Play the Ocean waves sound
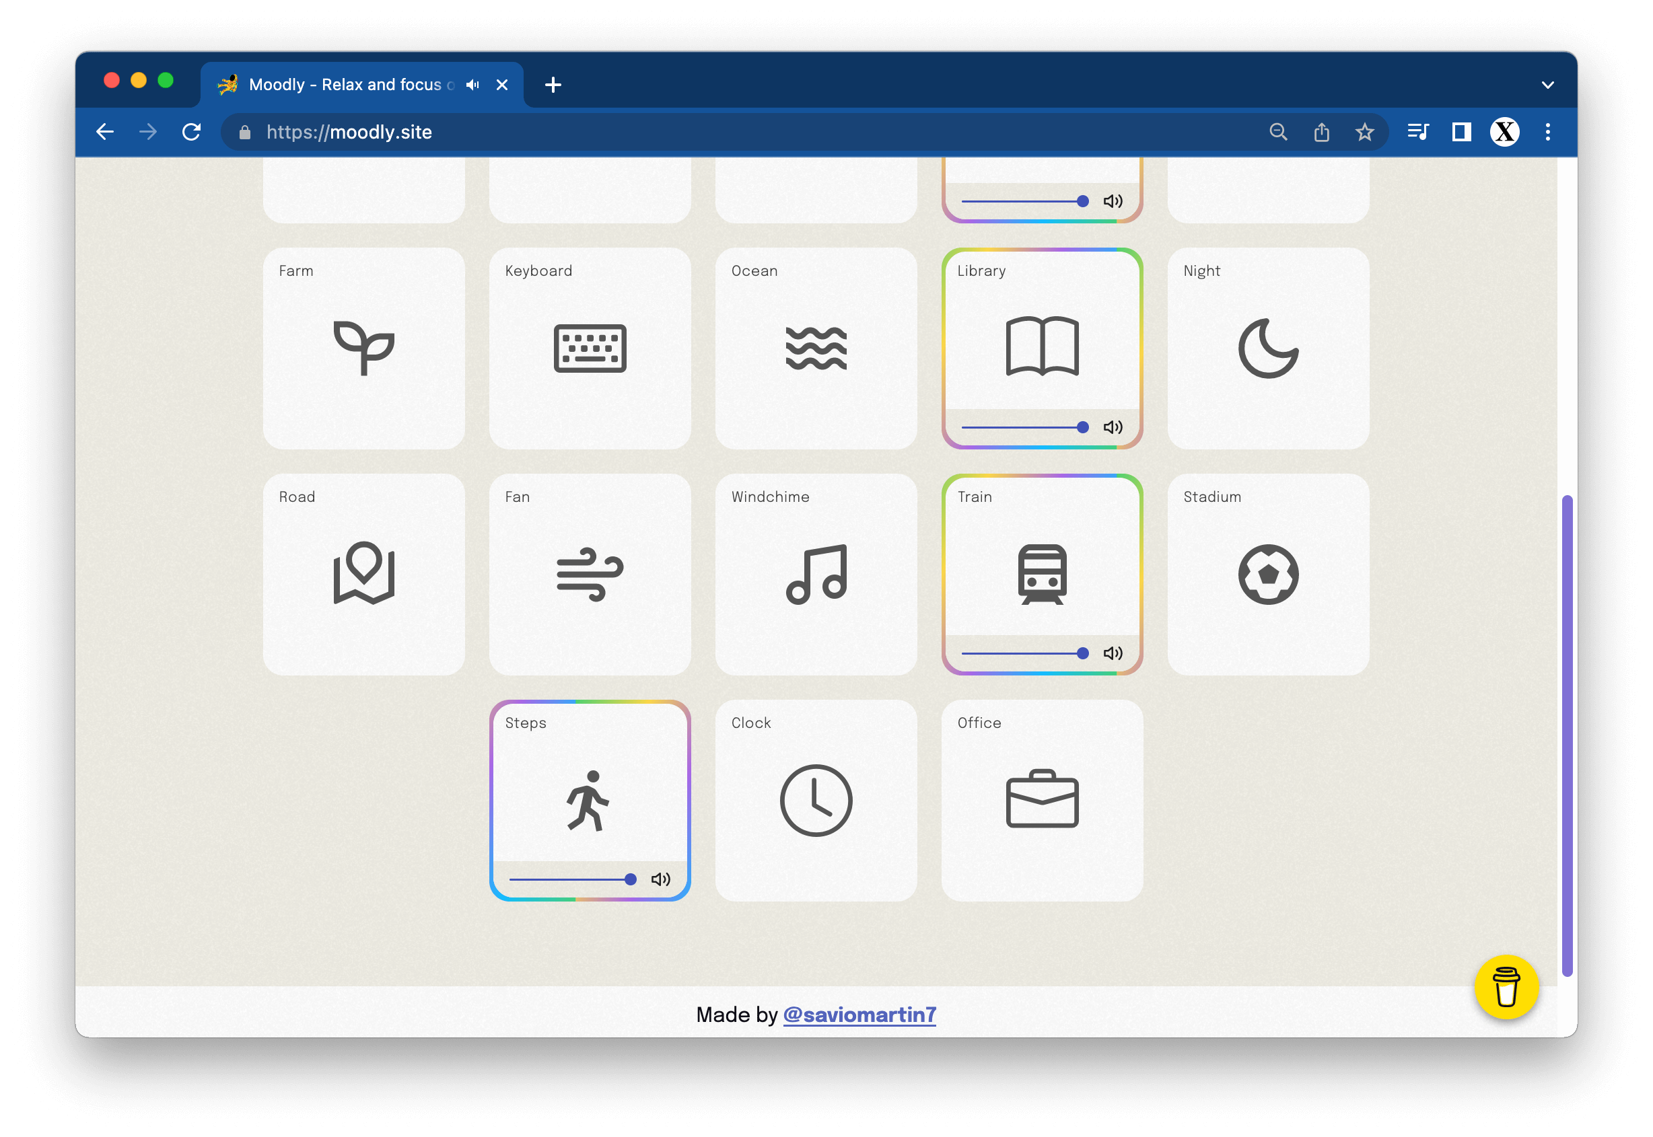1653x1137 pixels. tap(816, 349)
